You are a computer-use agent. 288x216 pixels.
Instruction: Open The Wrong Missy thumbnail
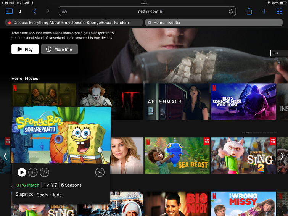[x=243, y=204]
